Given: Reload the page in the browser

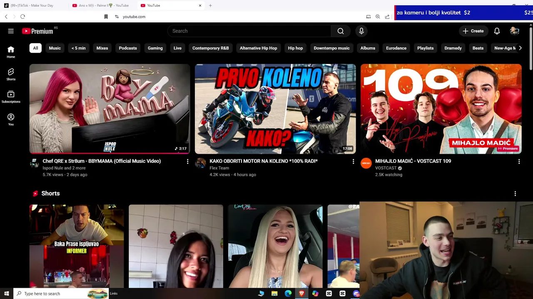Looking at the screenshot, I should coord(22,17).
